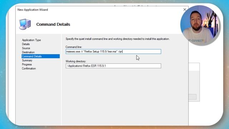Screen dimensions: 229x129
Task: Jump to the Summary step
Action: click(x=27, y=60)
